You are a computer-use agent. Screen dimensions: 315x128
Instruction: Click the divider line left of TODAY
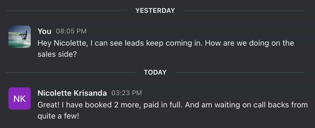click(71, 73)
